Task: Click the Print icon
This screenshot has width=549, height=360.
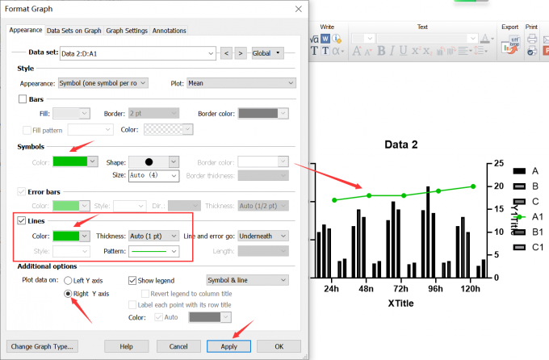Action: [x=531, y=39]
